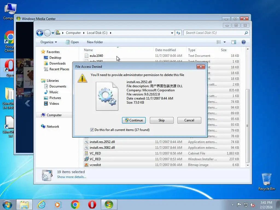Click New folder in the toolbar
The image size is (280, 210).
(x=95, y=42)
